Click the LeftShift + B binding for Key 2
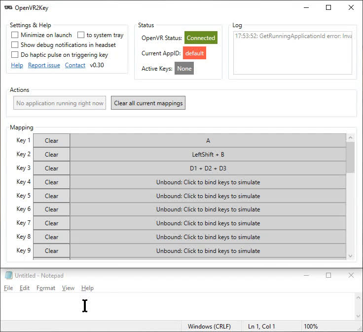This screenshot has height=332, width=363. pos(208,155)
